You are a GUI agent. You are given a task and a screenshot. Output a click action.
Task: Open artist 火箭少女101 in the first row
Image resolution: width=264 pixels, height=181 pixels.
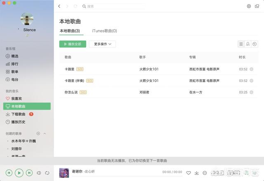(x=149, y=69)
